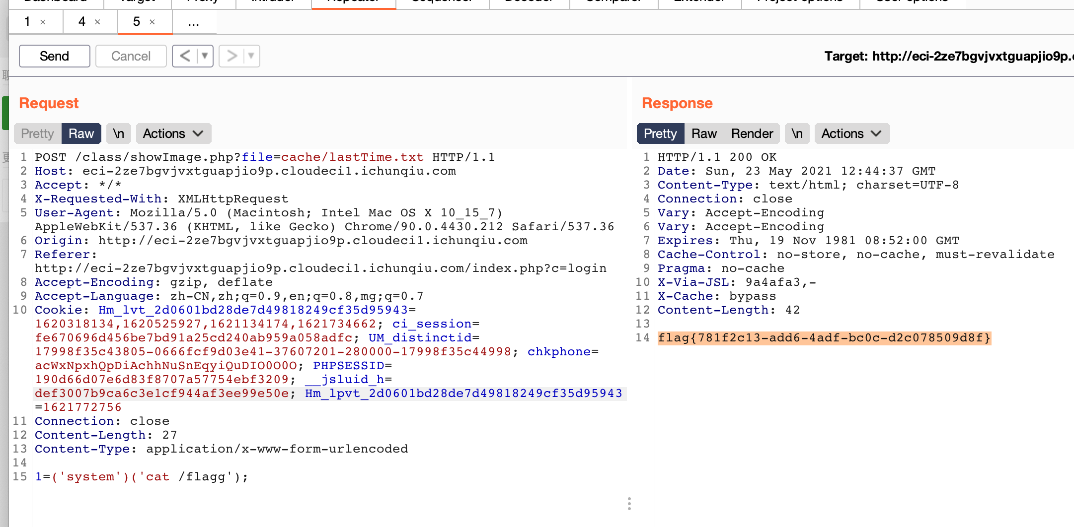Send the request
The image size is (1074, 527).
pos(55,56)
